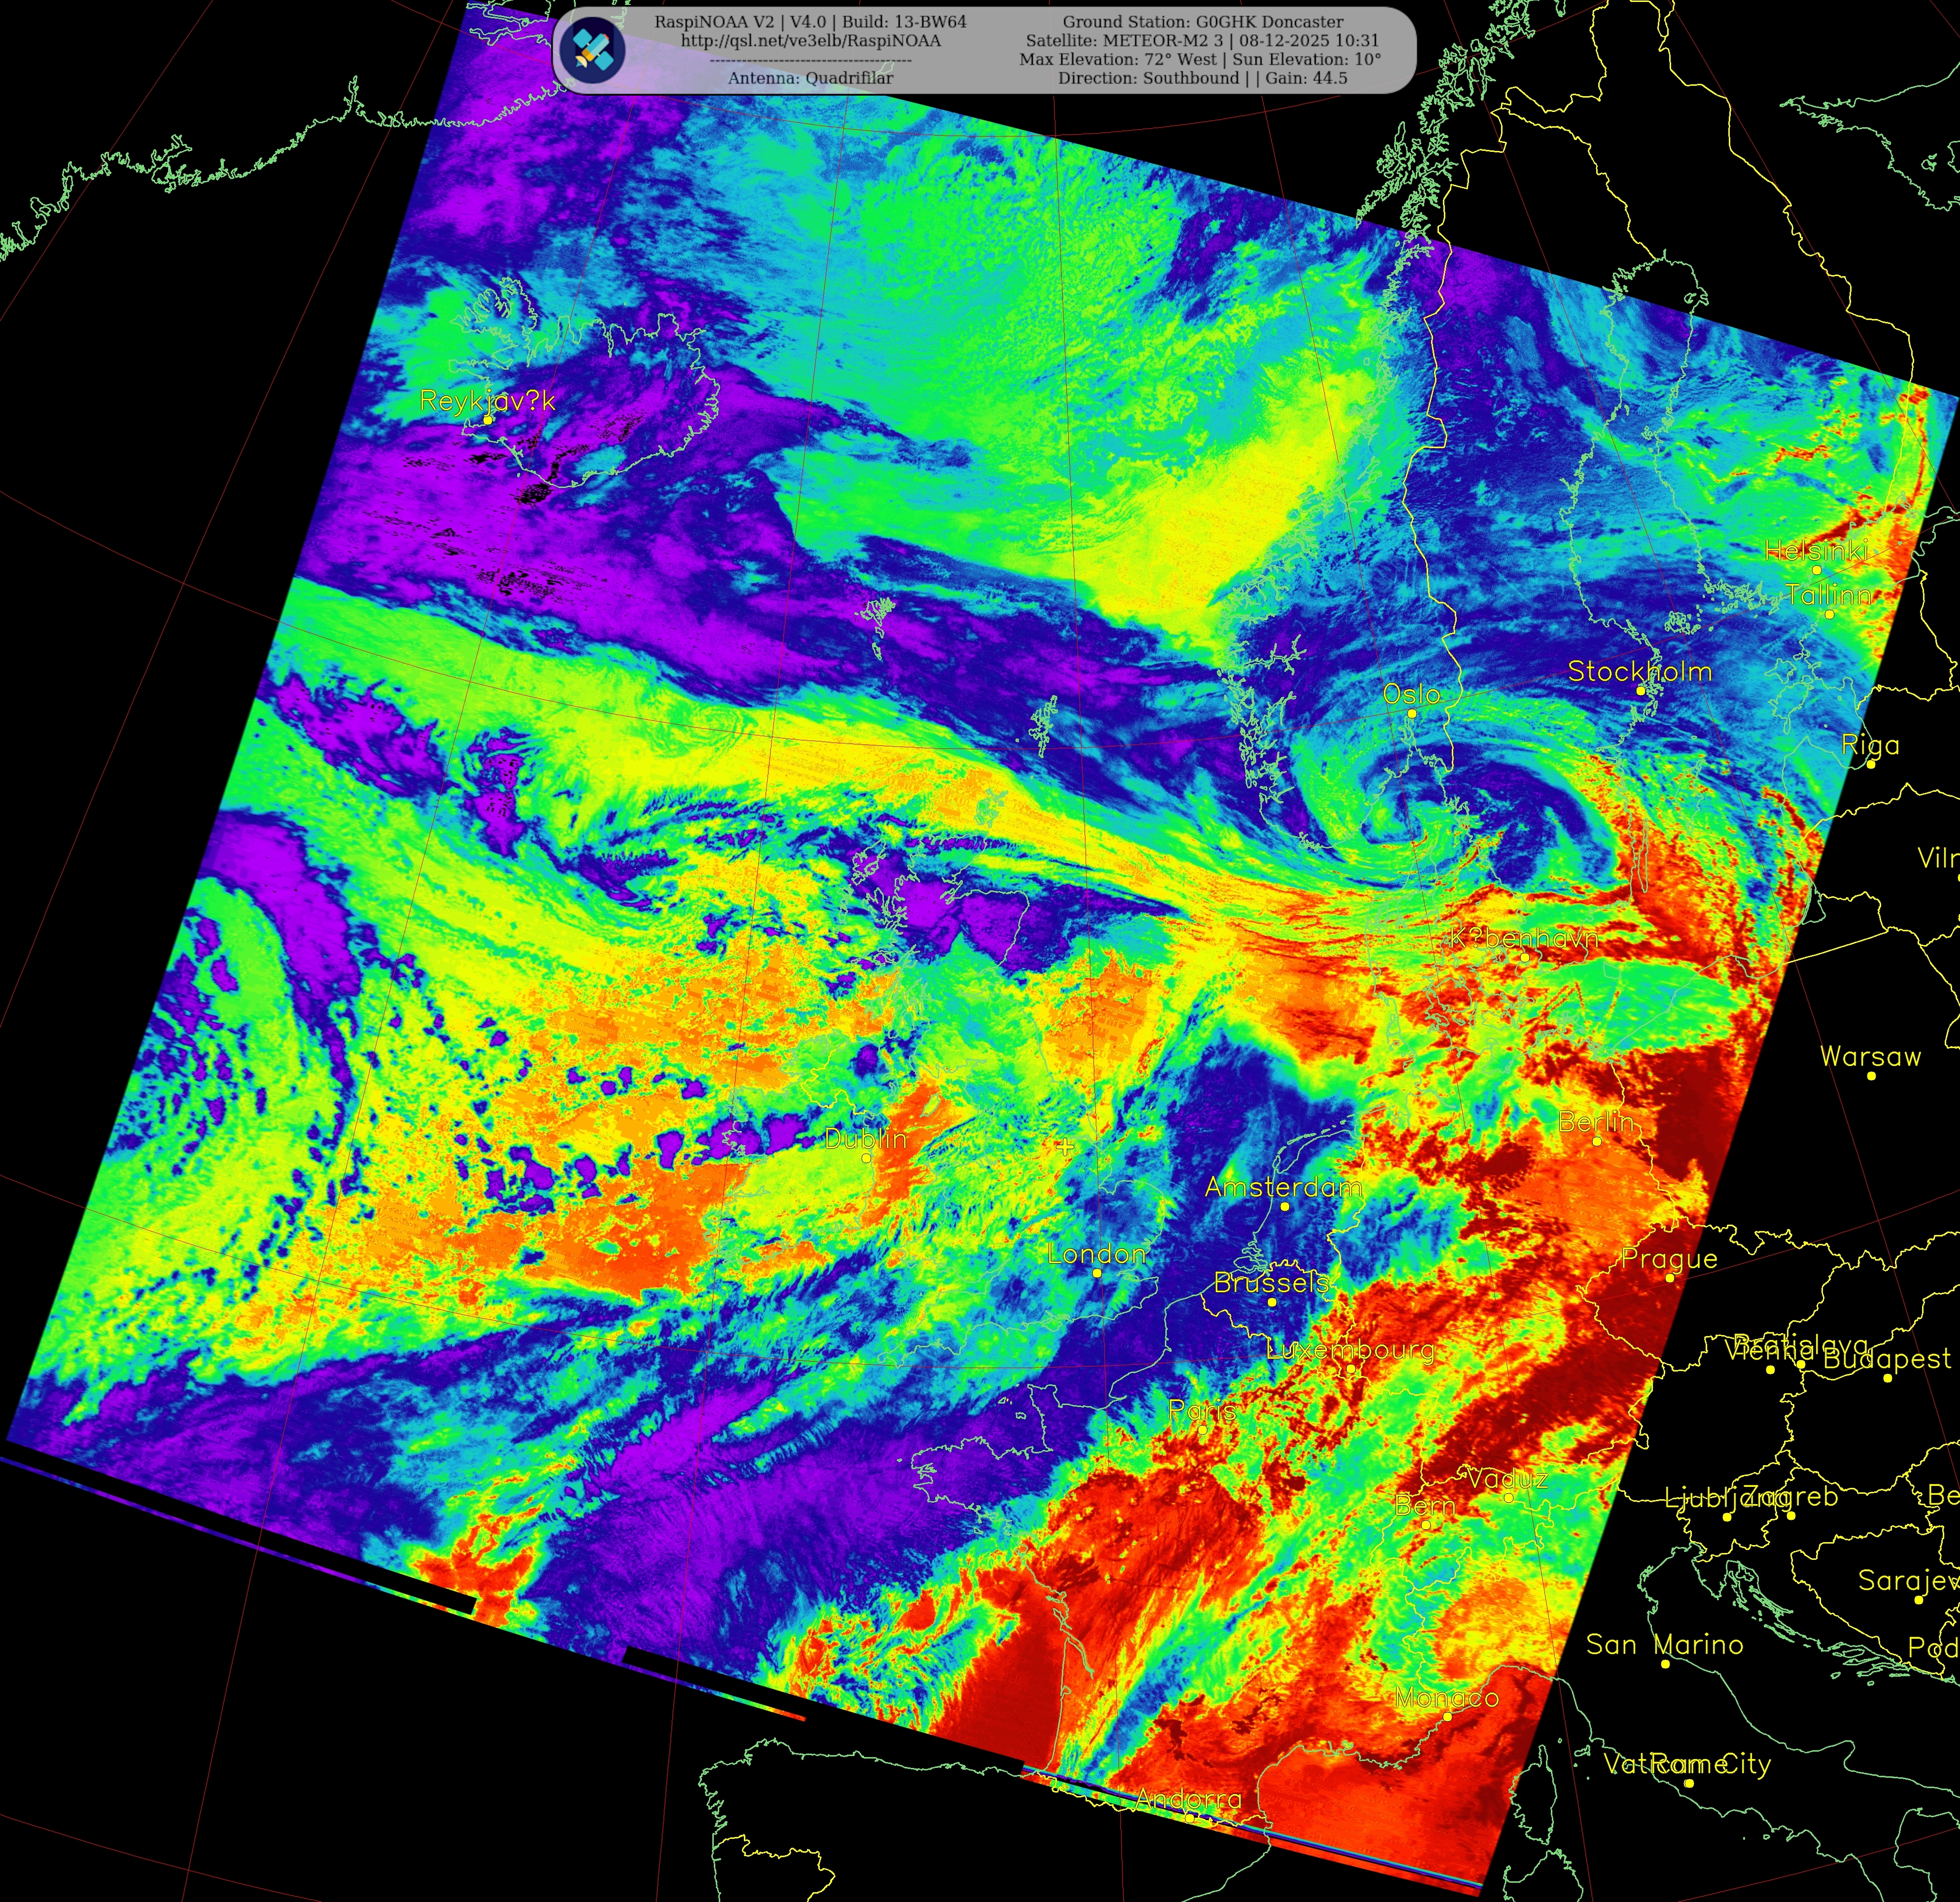Click the RaspiNOAA satellite logo icon
1960x1902 pixels.
click(592, 49)
